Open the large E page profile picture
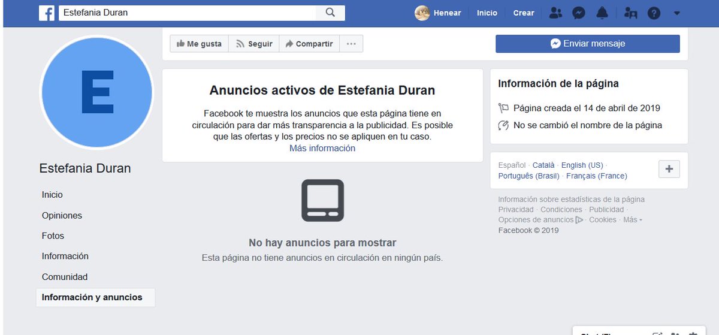Screen dimensions: 719x335 pyautogui.click(x=96, y=92)
